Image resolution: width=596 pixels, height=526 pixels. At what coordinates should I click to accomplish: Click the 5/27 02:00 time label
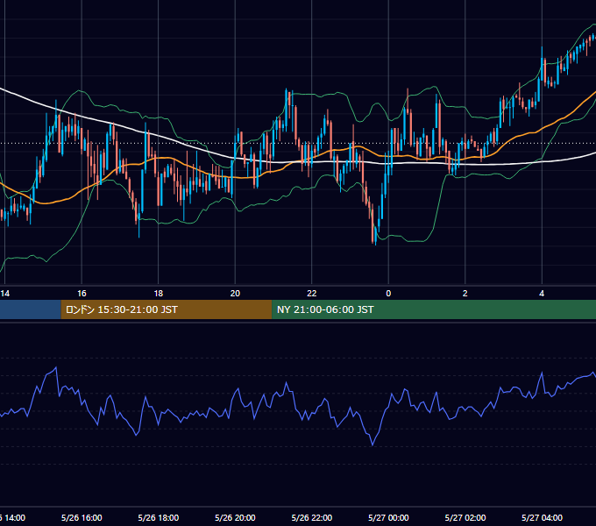[x=465, y=517]
